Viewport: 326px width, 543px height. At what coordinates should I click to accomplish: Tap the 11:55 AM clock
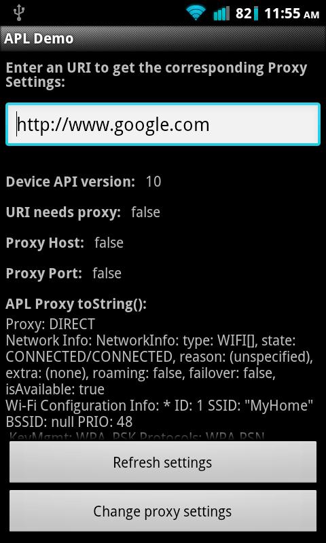[292, 14]
